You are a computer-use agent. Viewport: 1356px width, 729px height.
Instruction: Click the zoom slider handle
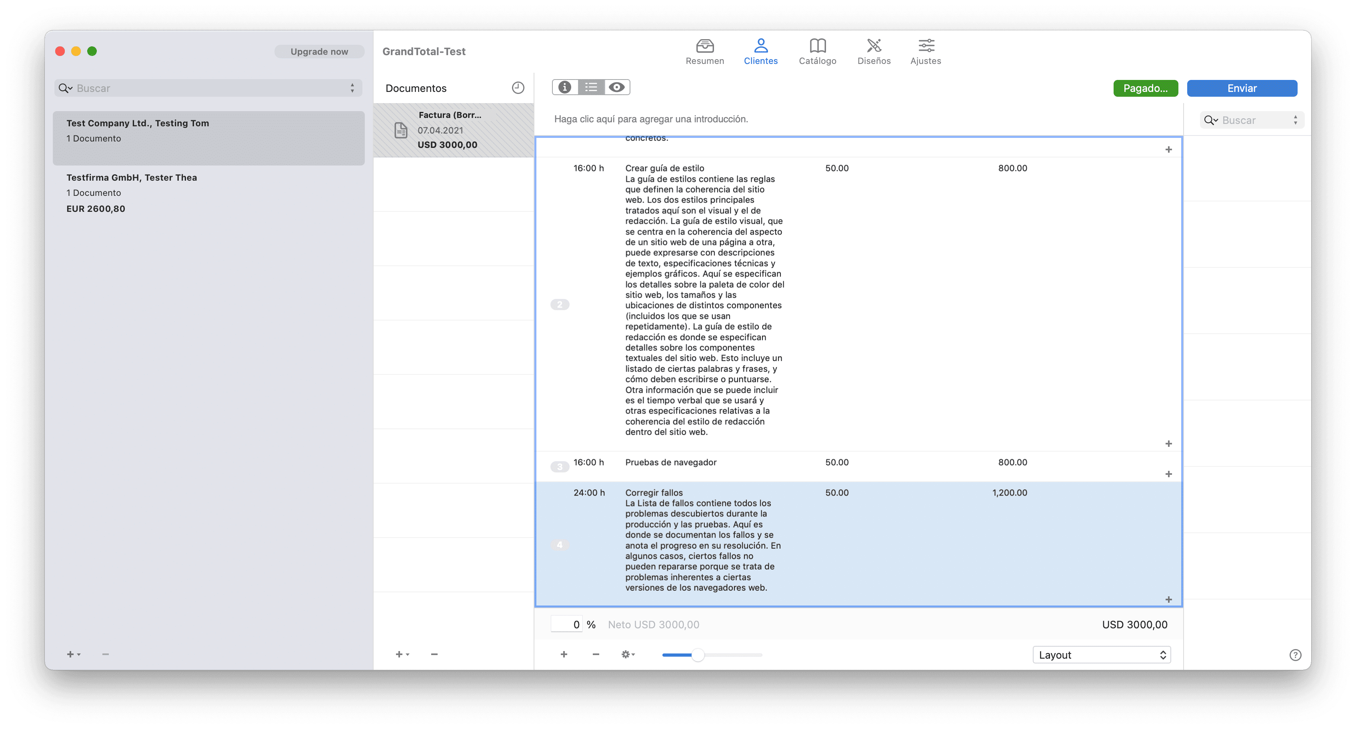click(698, 655)
